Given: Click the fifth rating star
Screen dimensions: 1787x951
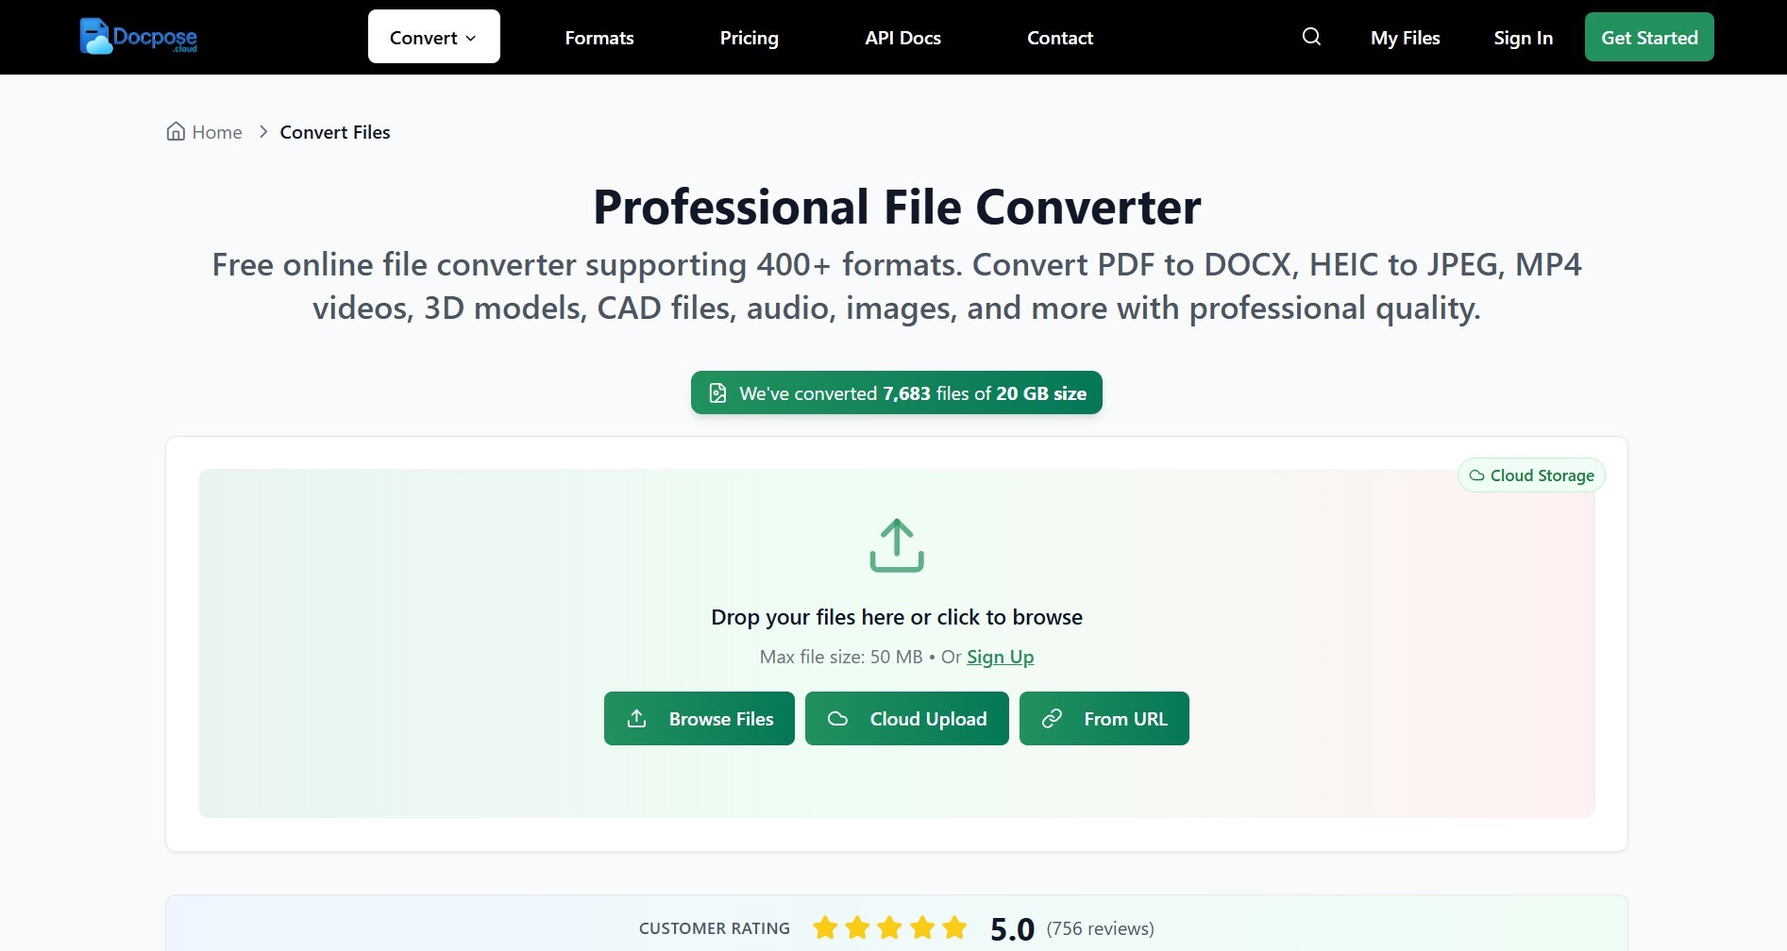Looking at the screenshot, I should click(x=954, y=927).
